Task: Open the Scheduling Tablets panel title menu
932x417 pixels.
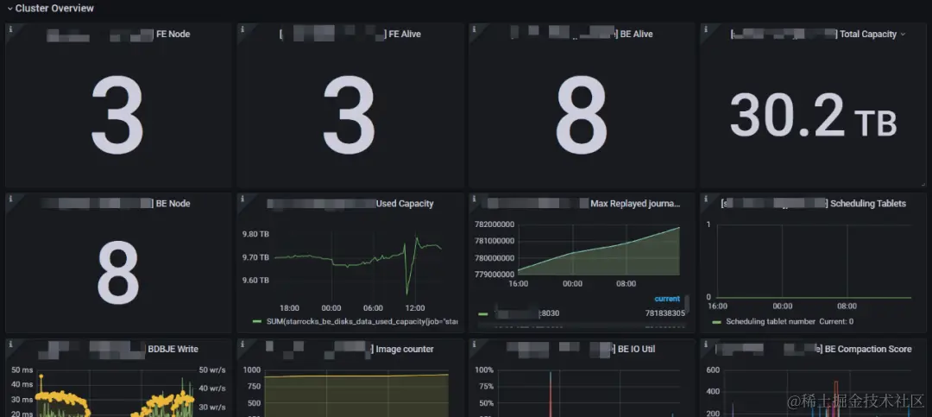Action: 813,204
